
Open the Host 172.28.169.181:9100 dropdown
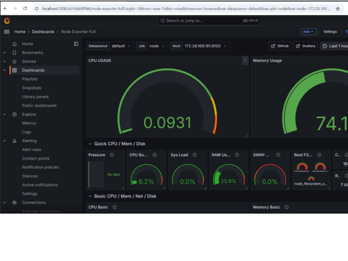pyautogui.click(x=206, y=46)
